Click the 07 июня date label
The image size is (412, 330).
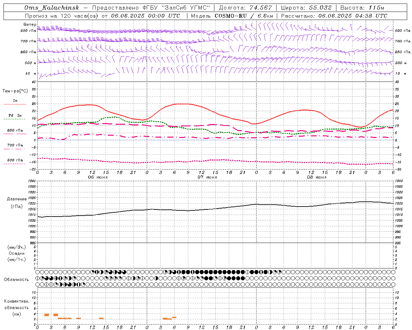[207, 177]
